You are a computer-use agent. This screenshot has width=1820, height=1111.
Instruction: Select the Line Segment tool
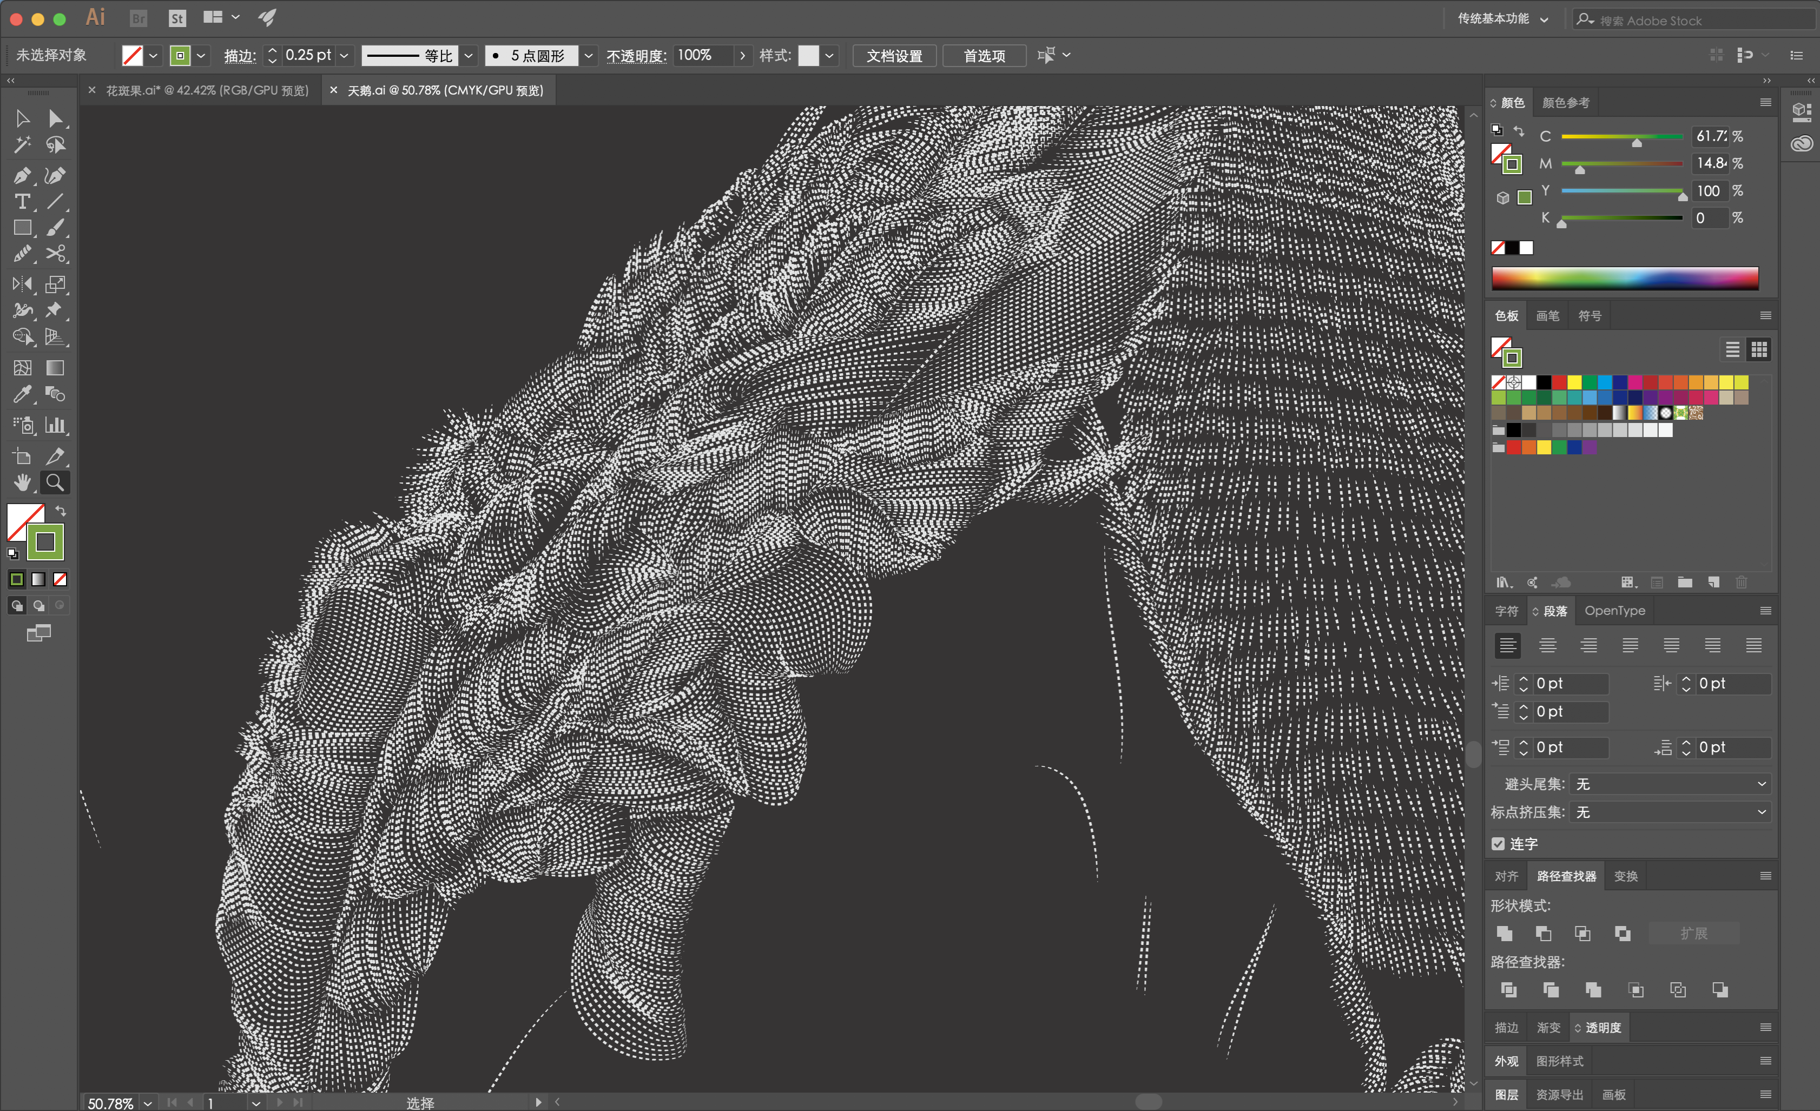(x=55, y=202)
